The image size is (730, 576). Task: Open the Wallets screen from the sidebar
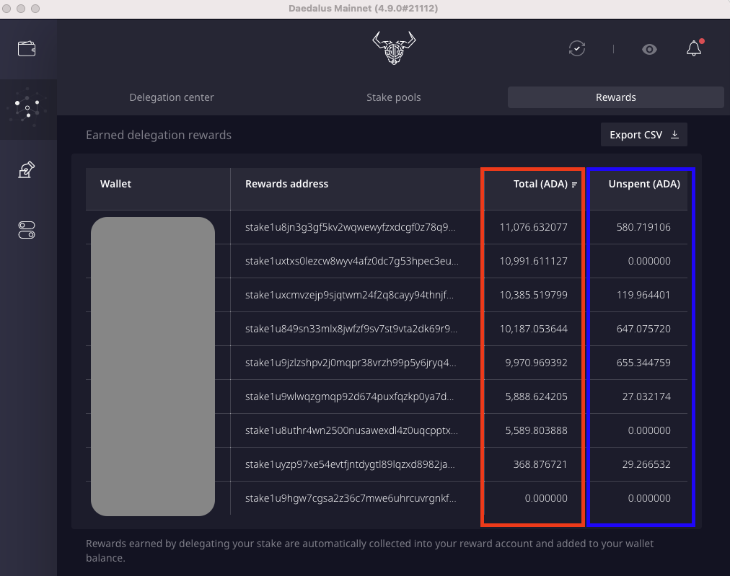[27, 47]
